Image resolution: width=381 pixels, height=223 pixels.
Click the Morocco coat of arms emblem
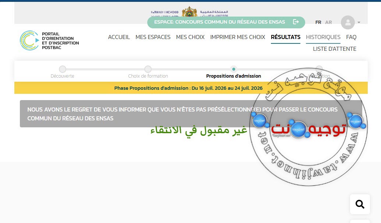coord(190,12)
